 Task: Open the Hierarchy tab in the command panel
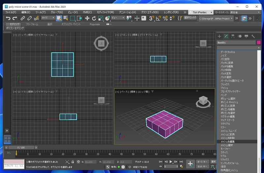(x=233, y=36)
